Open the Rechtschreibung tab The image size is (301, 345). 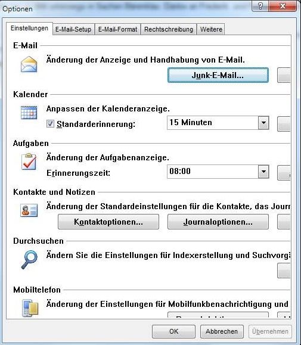pos(169,29)
